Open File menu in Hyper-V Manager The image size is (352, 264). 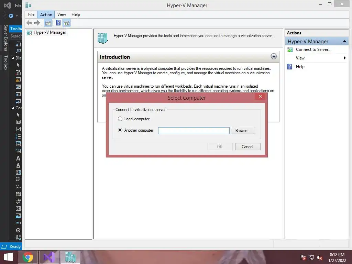(31, 14)
